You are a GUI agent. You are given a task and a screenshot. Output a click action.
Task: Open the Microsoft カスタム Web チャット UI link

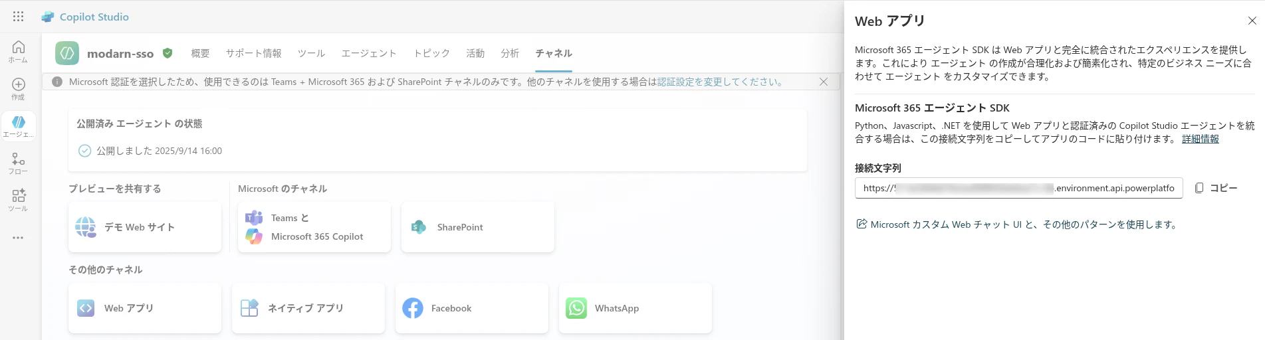(1018, 224)
